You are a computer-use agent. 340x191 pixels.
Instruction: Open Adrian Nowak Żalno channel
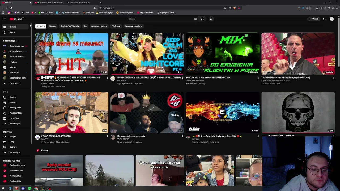coord(15,78)
